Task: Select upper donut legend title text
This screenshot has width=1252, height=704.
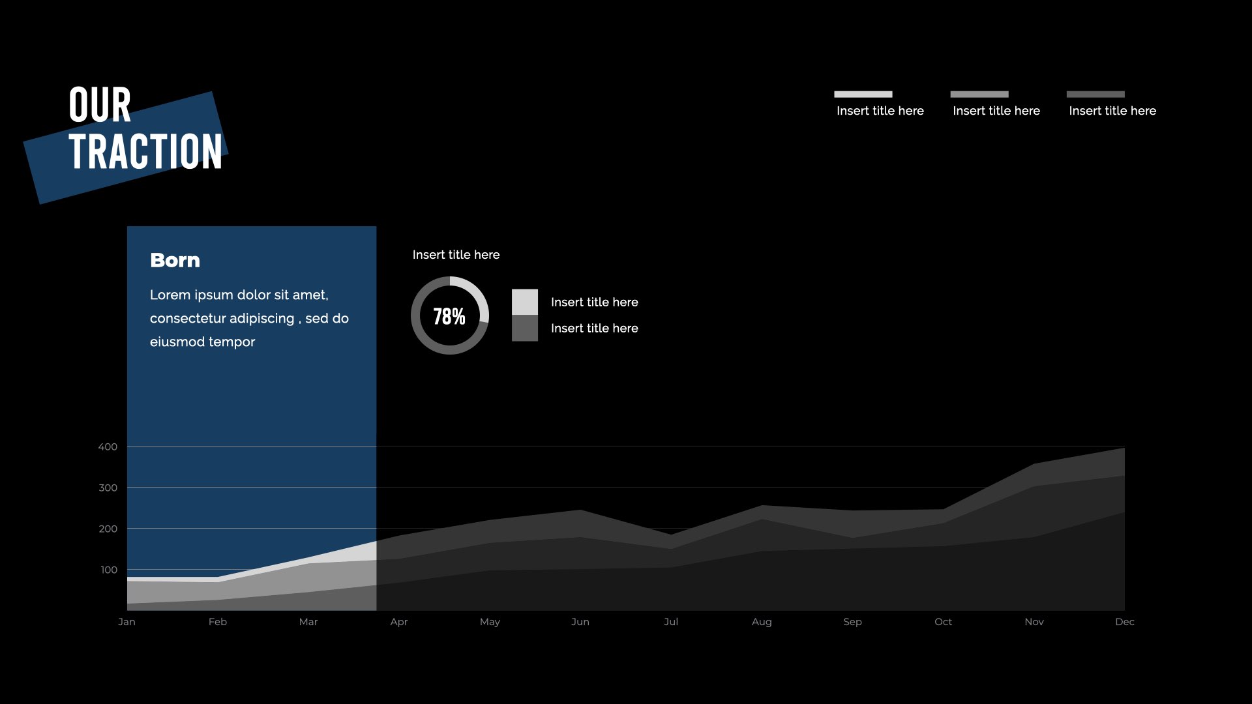Action: coord(594,302)
